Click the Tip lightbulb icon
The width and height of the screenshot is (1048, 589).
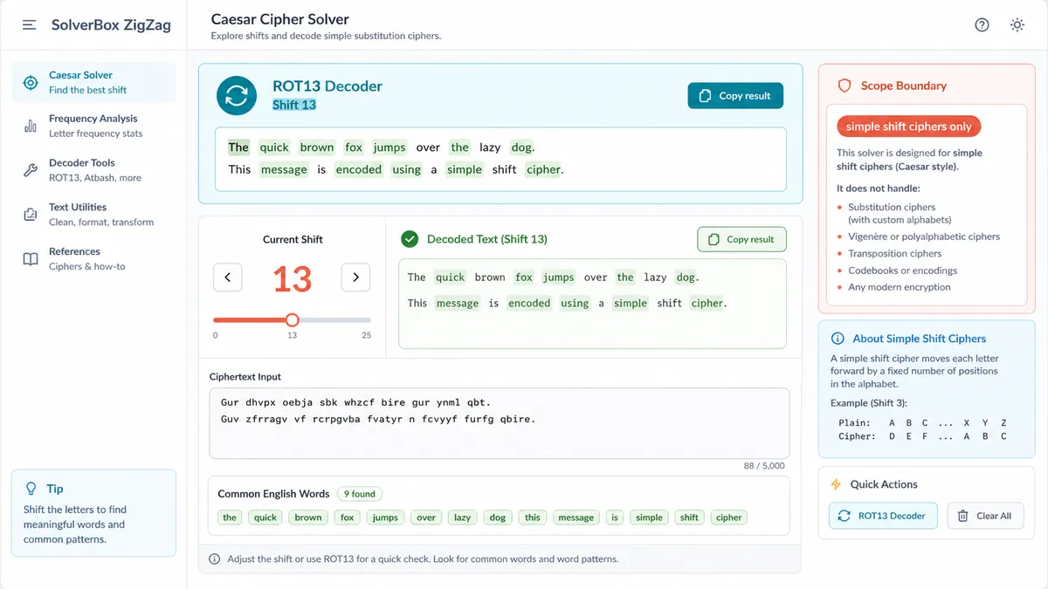31,489
